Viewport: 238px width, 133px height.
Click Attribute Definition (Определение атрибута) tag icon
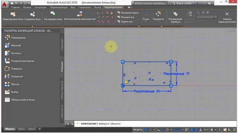[175, 14]
